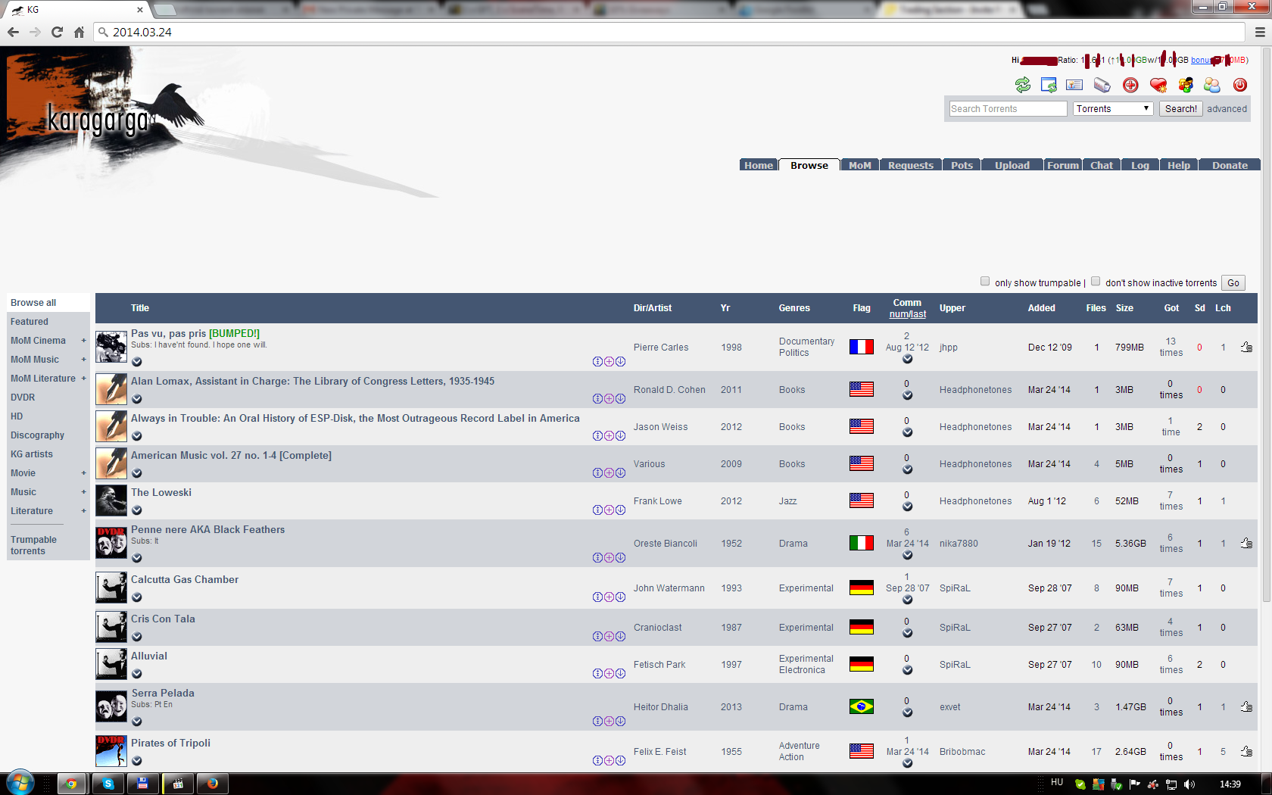The image size is (1272, 795).
Task: Click the Go filter button
Action: pos(1234,282)
